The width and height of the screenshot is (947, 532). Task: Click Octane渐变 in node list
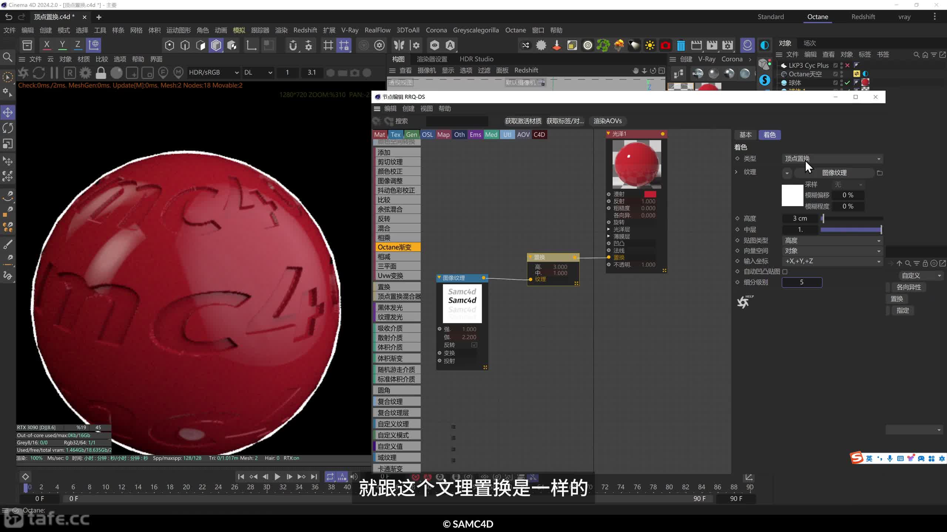(x=398, y=247)
